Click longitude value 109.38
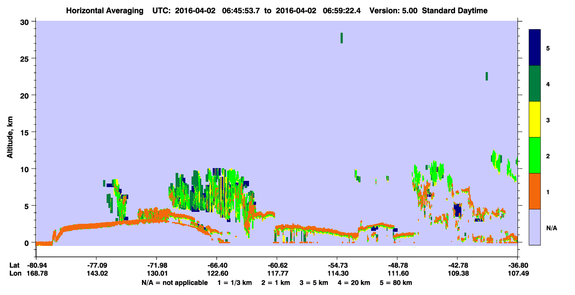 point(457,273)
